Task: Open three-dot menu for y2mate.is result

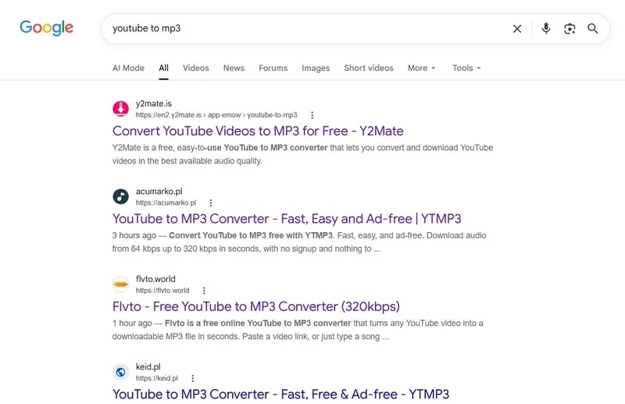Action: click(312, 115)
